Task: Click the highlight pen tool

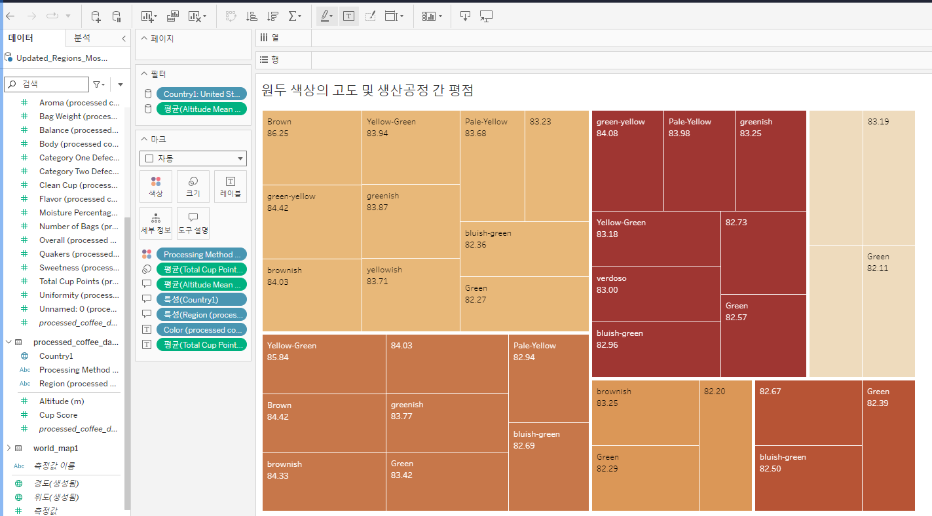Action: (x=327, y=16)
